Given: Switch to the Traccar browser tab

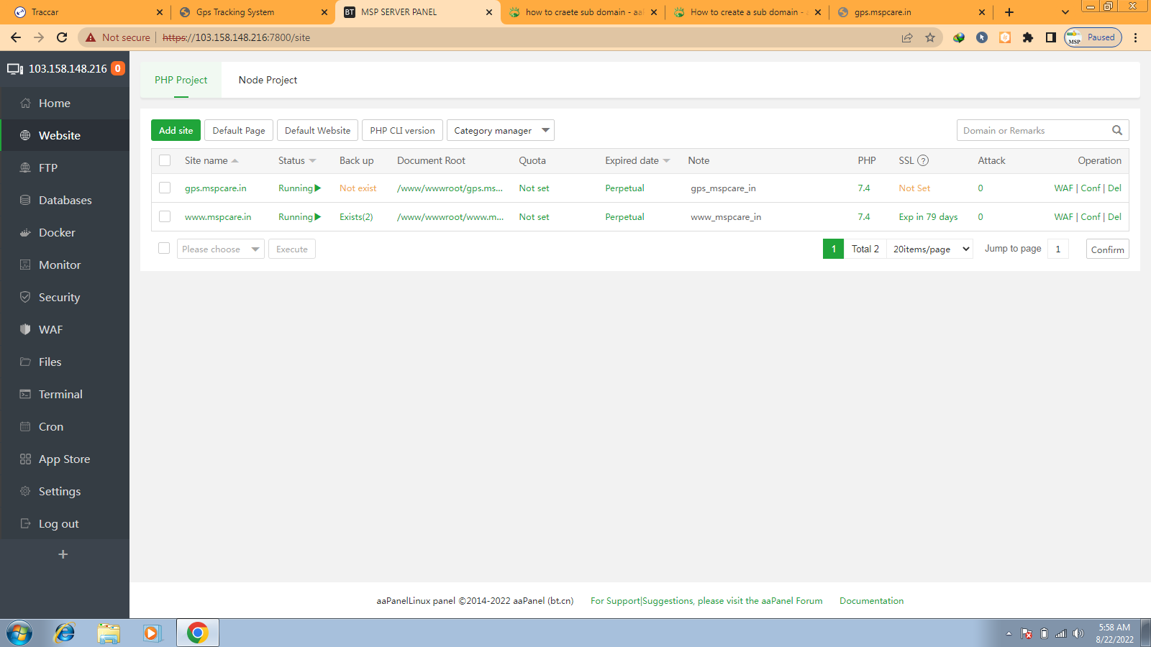Looking at the screenshot, I should (x=88, y=12).
